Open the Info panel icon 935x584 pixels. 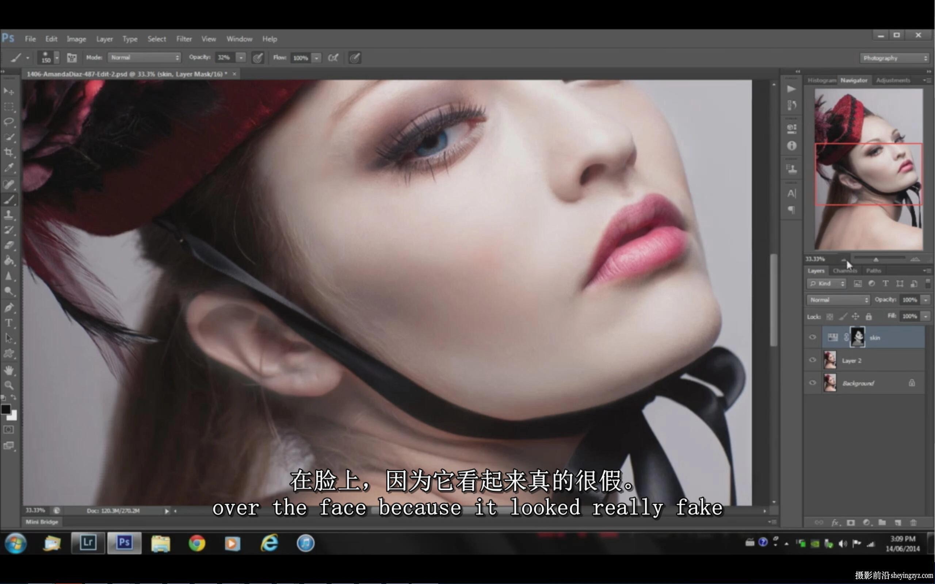coord(792,146)
